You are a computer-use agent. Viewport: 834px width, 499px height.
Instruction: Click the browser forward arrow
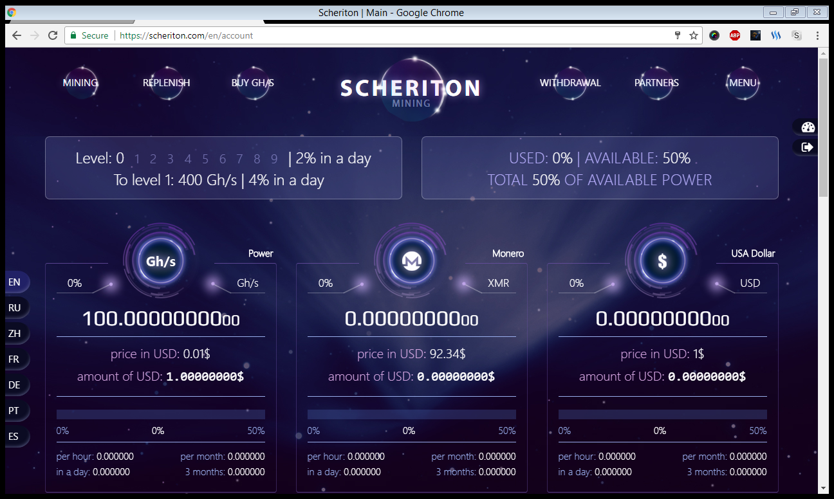pos(35,35)
